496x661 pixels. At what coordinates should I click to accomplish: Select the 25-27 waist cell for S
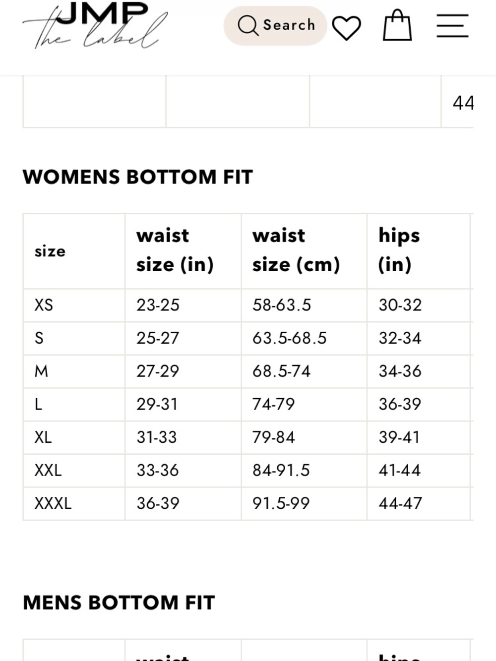click(158, 338)
